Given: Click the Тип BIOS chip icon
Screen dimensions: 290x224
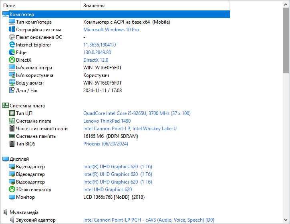Looking at the screenshot, I should point(12,143).
